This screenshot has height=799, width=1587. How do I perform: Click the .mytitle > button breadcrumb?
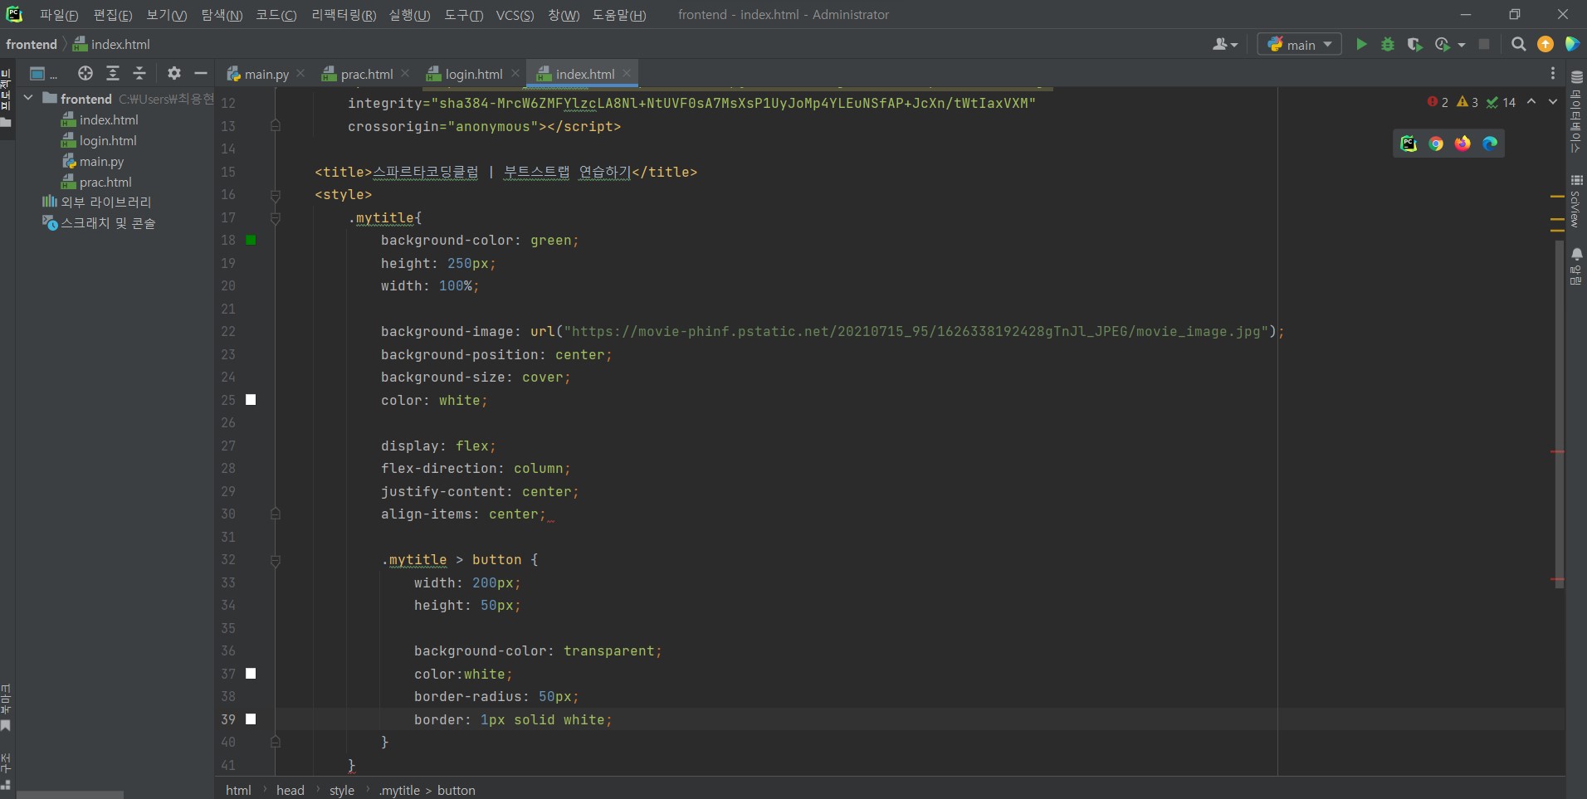click(427, 790)
